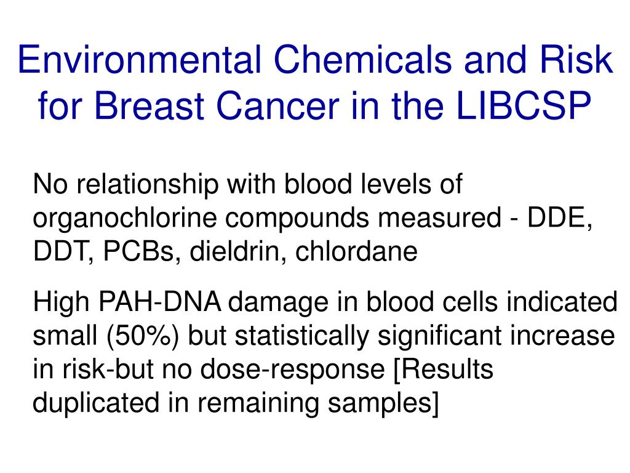Click the text "duplicated in remaining samples]"
This screenshot has height=473, width=630.
coord(236,403)
